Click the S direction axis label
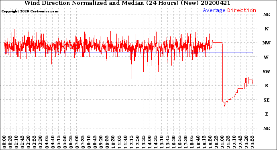This screenshot has height=150, width=277. (267, 86)
